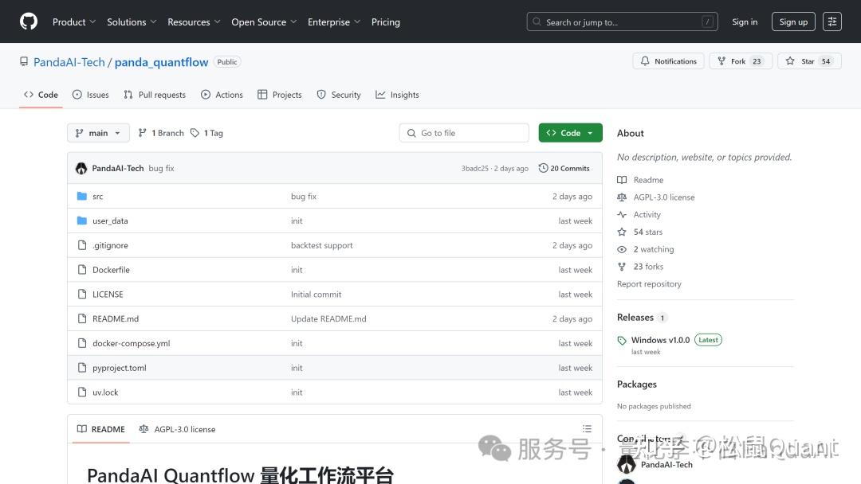861x484 pixels.
Task: Open the 3badc25 commit hash
Action: [x=474, y=168]
